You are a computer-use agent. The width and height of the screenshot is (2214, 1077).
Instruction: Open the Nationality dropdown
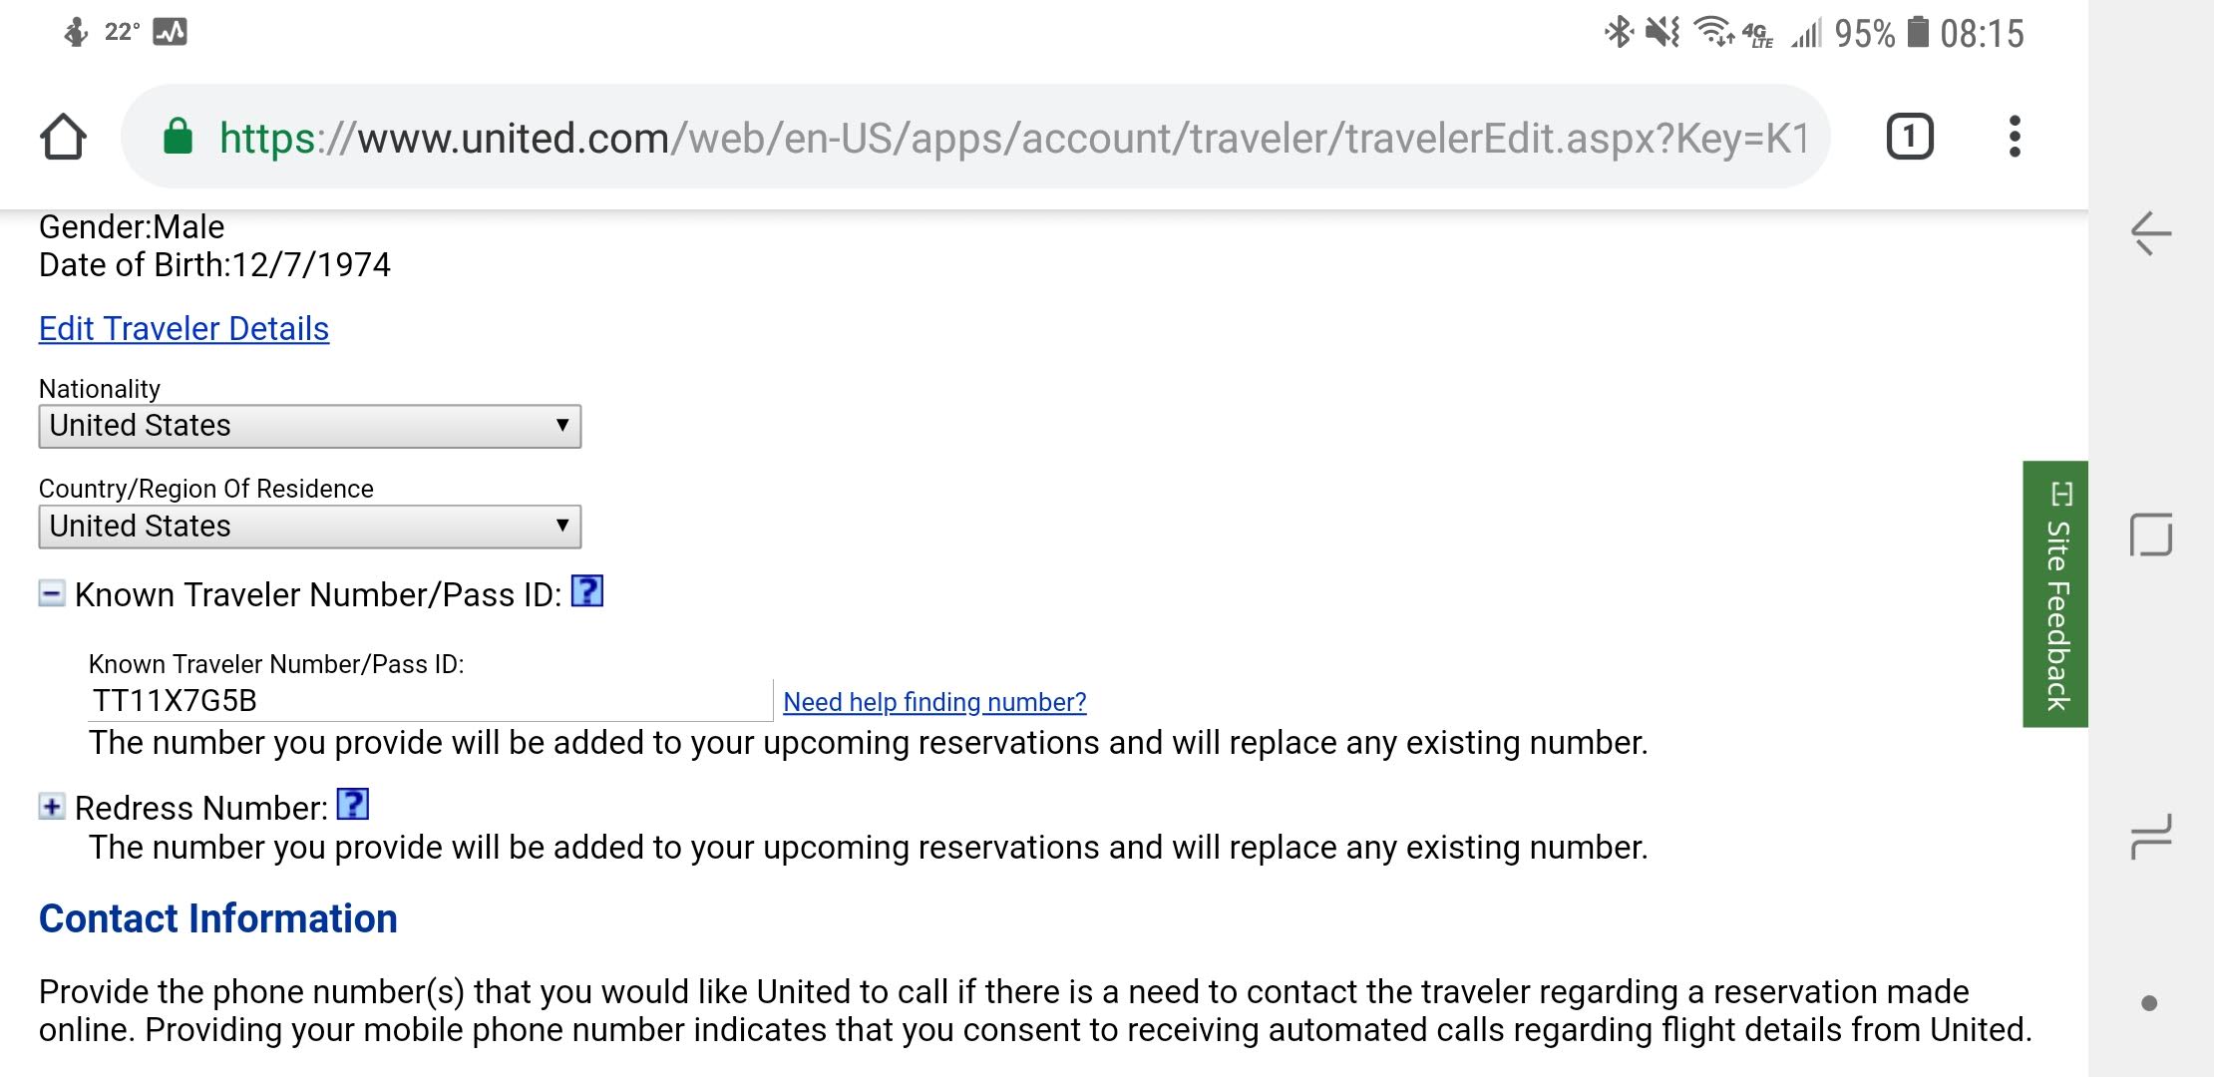coord(309,426)
